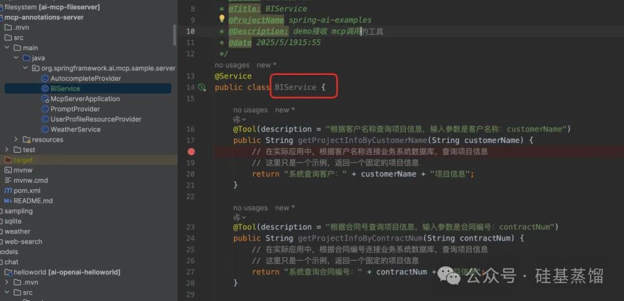Open author dropdown arrow above line 23
The height and width of the screenshot is (301, 624).
click(x=244, y=217)
